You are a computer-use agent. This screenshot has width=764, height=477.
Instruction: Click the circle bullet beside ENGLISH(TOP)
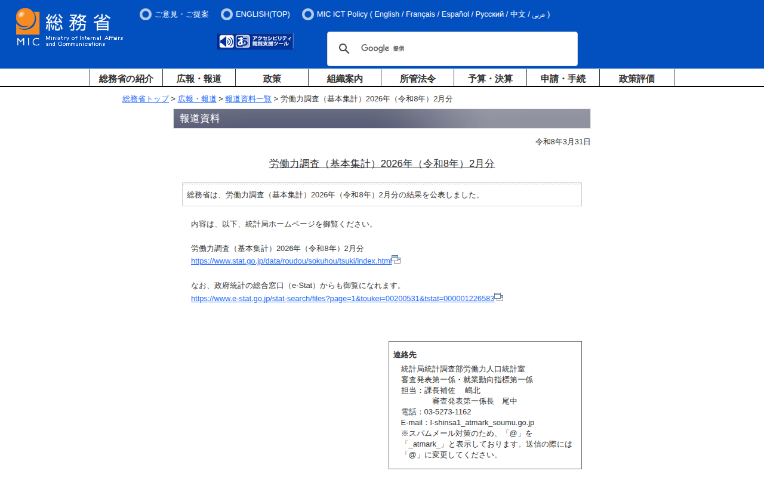click(x=227, y=14)
